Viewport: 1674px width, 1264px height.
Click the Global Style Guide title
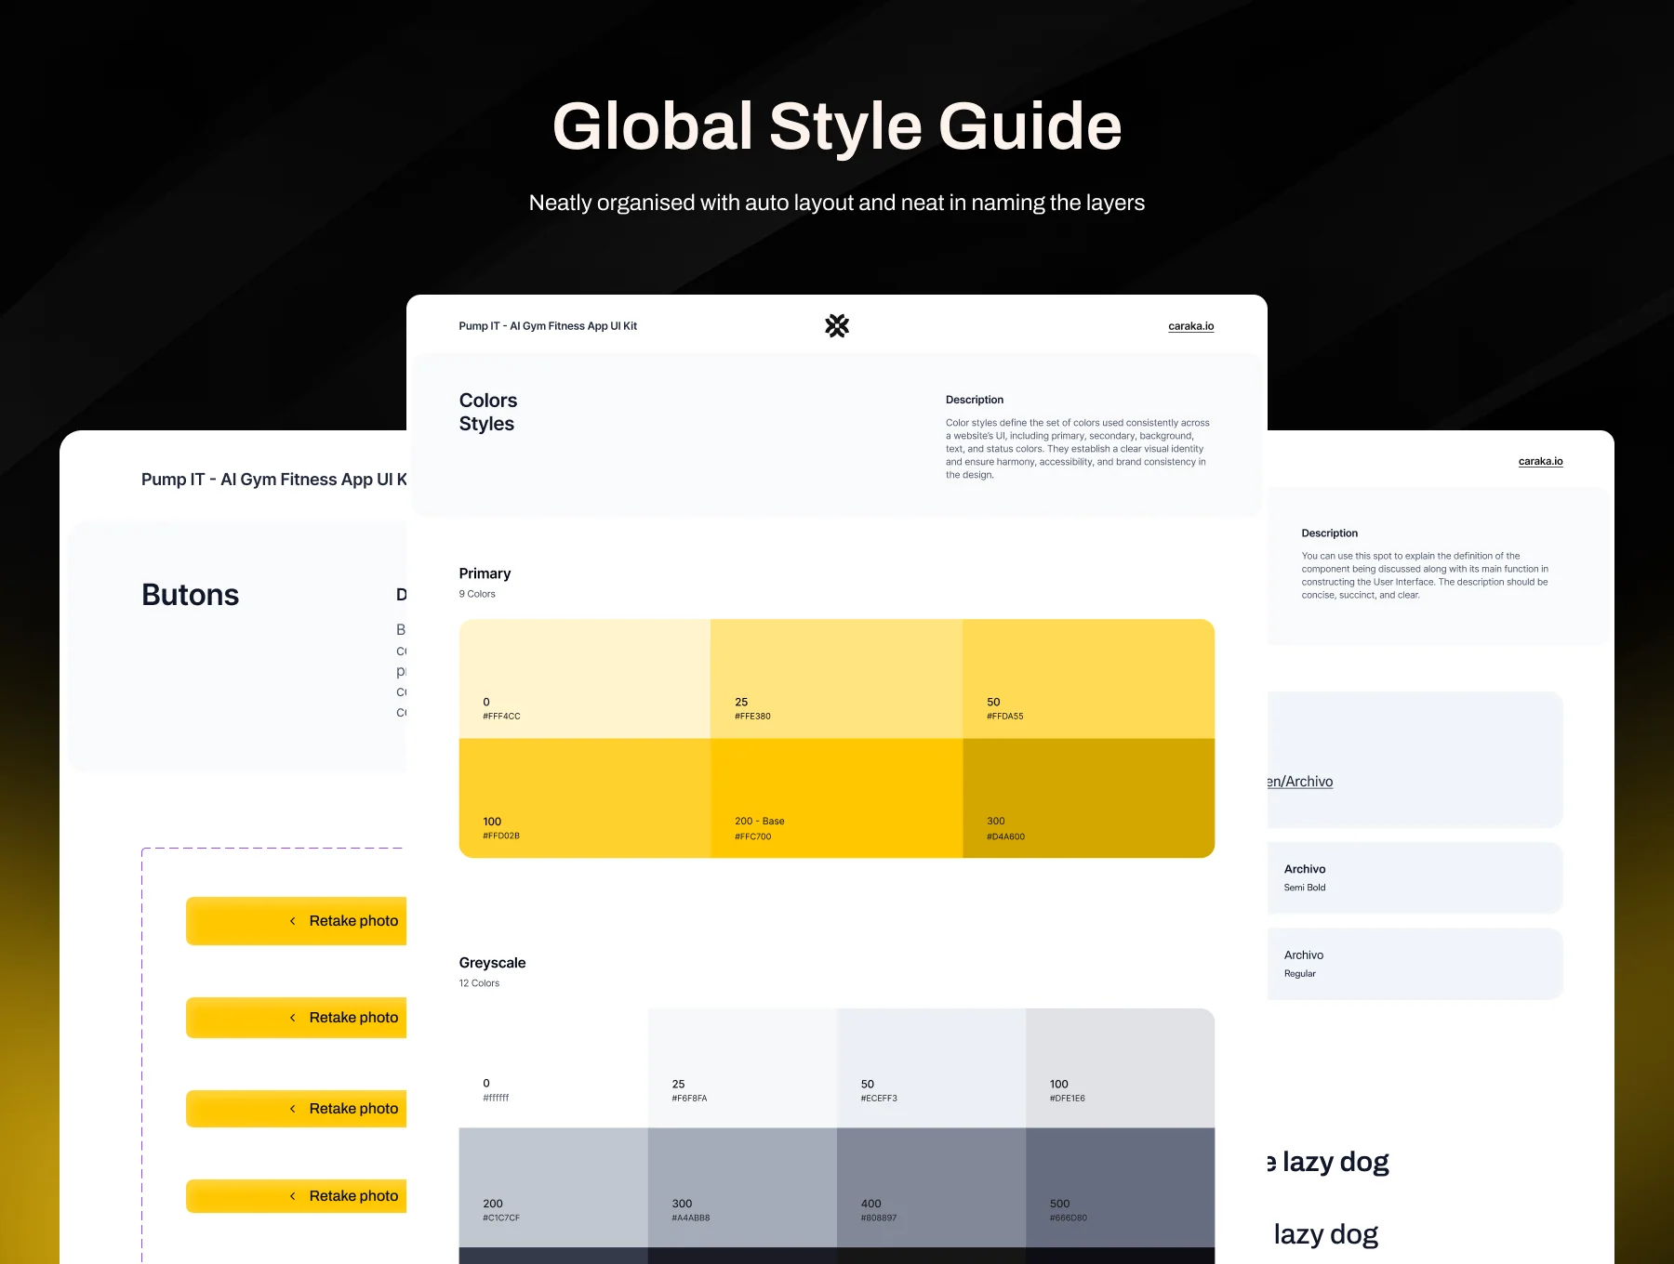point(837,126)
